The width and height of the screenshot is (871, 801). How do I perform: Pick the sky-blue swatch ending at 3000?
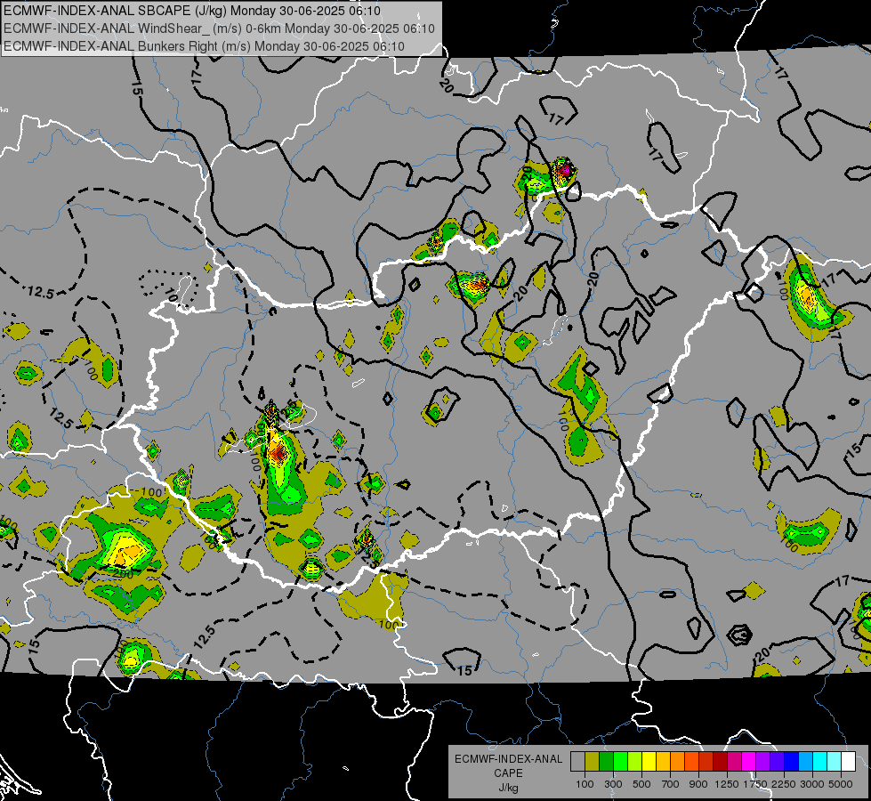tap(805, 761)
